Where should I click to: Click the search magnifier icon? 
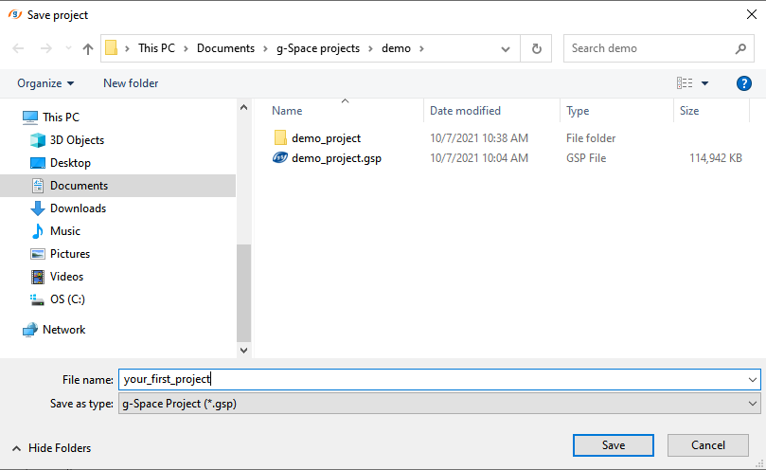click(740, 48)
